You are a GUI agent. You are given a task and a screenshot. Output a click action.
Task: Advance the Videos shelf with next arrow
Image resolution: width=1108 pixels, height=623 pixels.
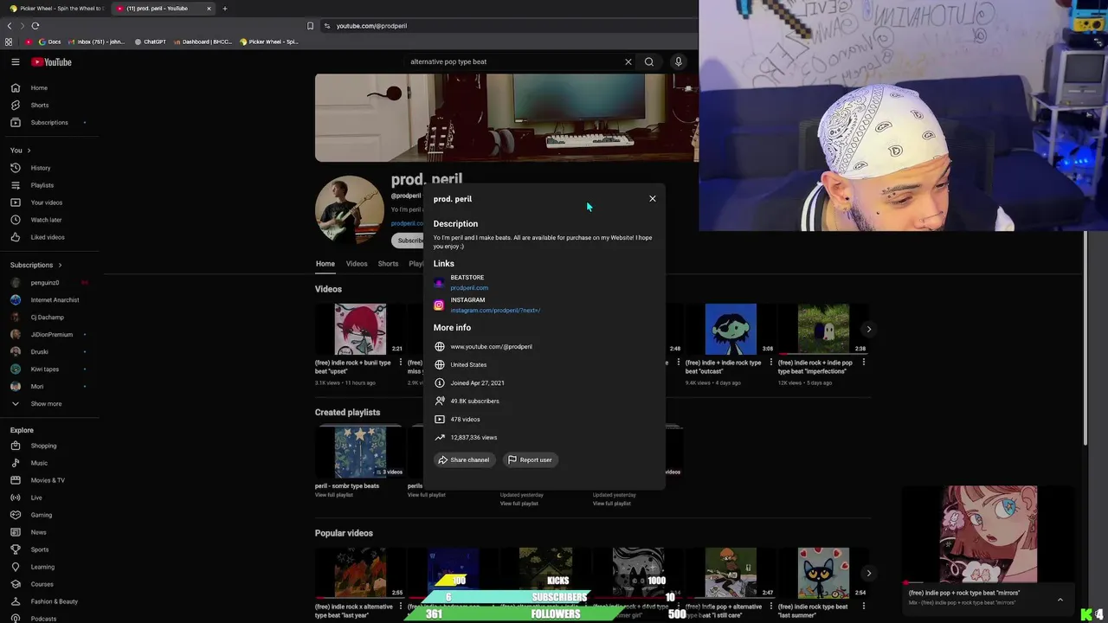click(869, 329)
